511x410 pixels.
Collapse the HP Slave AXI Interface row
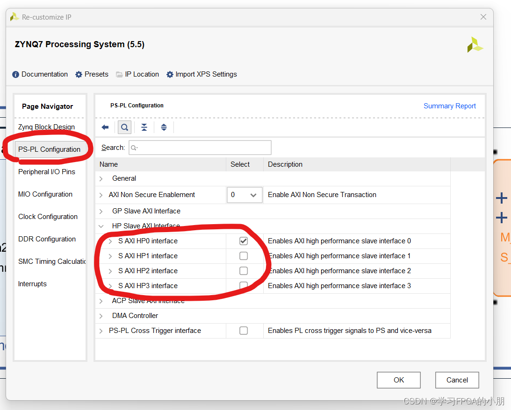[x=101, y=226]
